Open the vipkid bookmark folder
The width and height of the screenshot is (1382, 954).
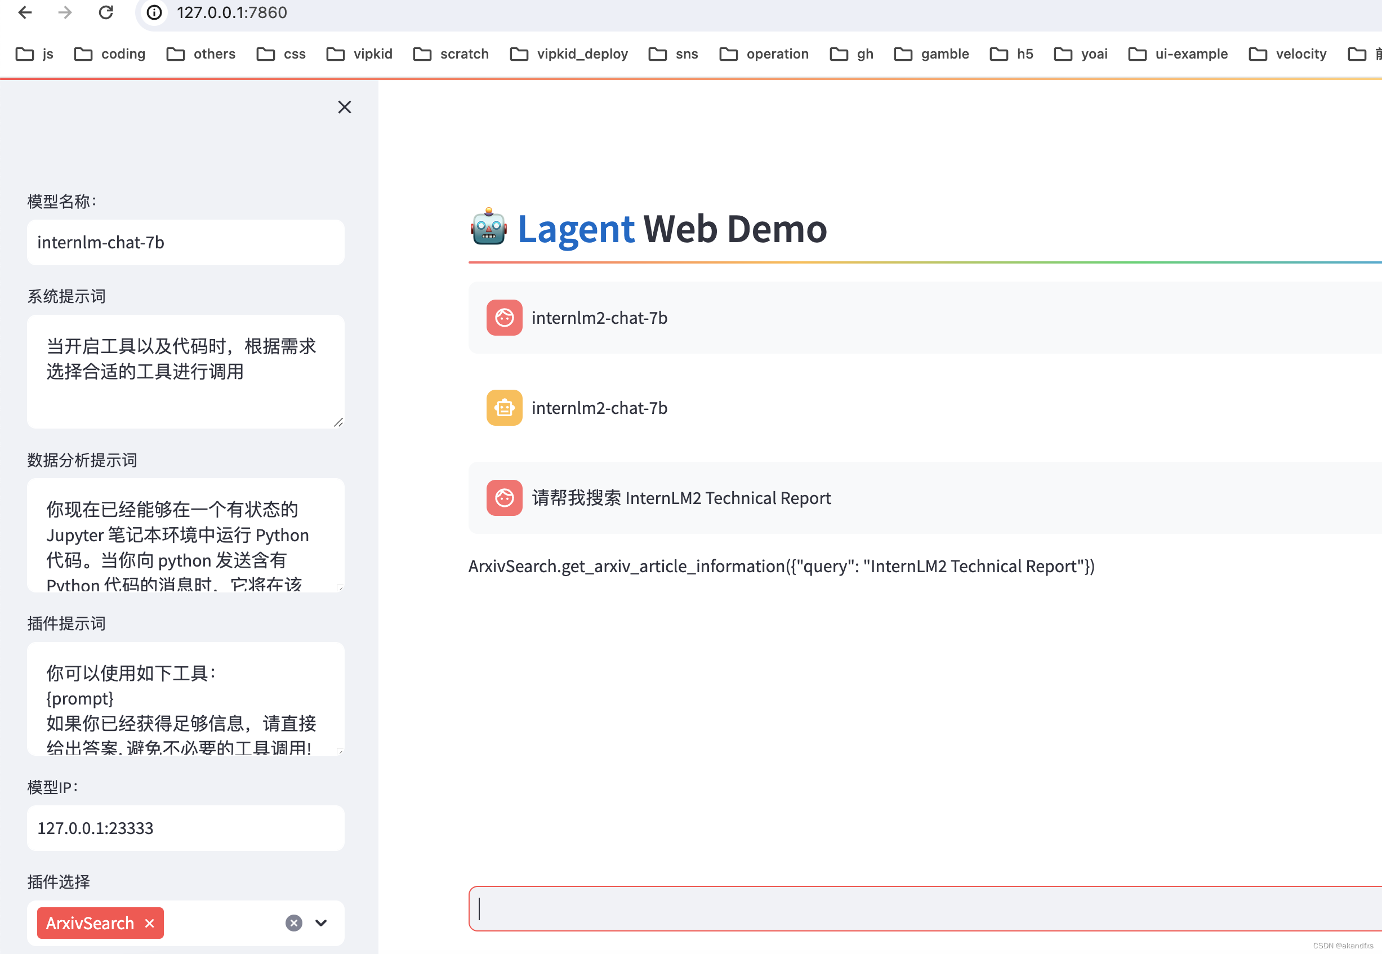tap(359, 54)
